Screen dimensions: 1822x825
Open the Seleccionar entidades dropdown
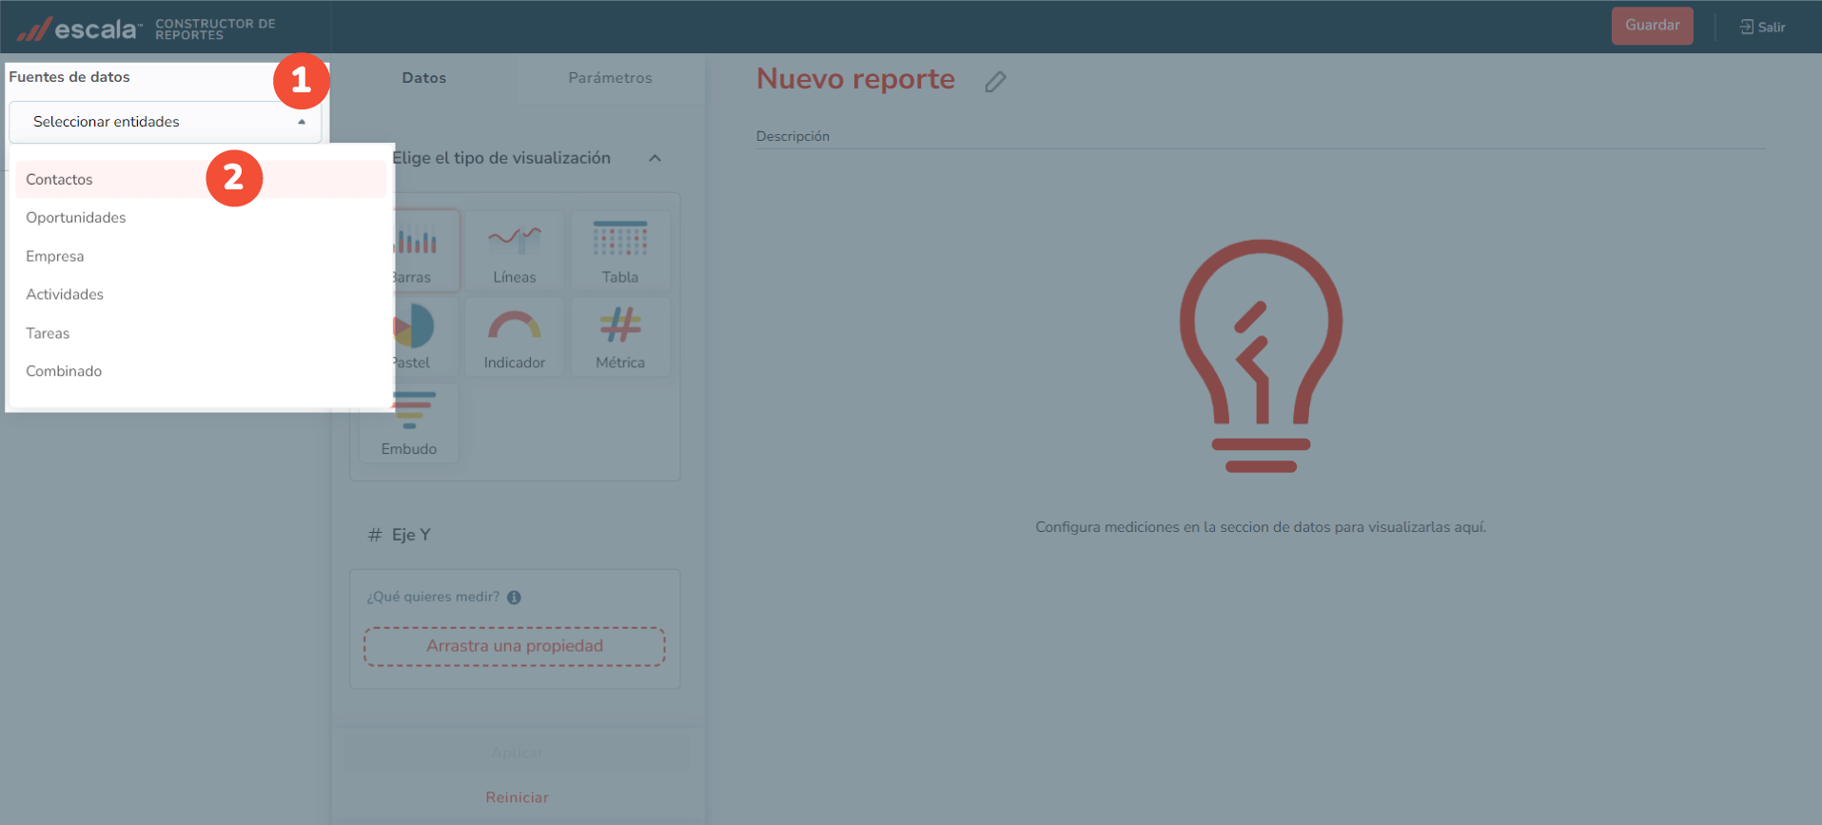pyautogui.click(x=165, y=122)
